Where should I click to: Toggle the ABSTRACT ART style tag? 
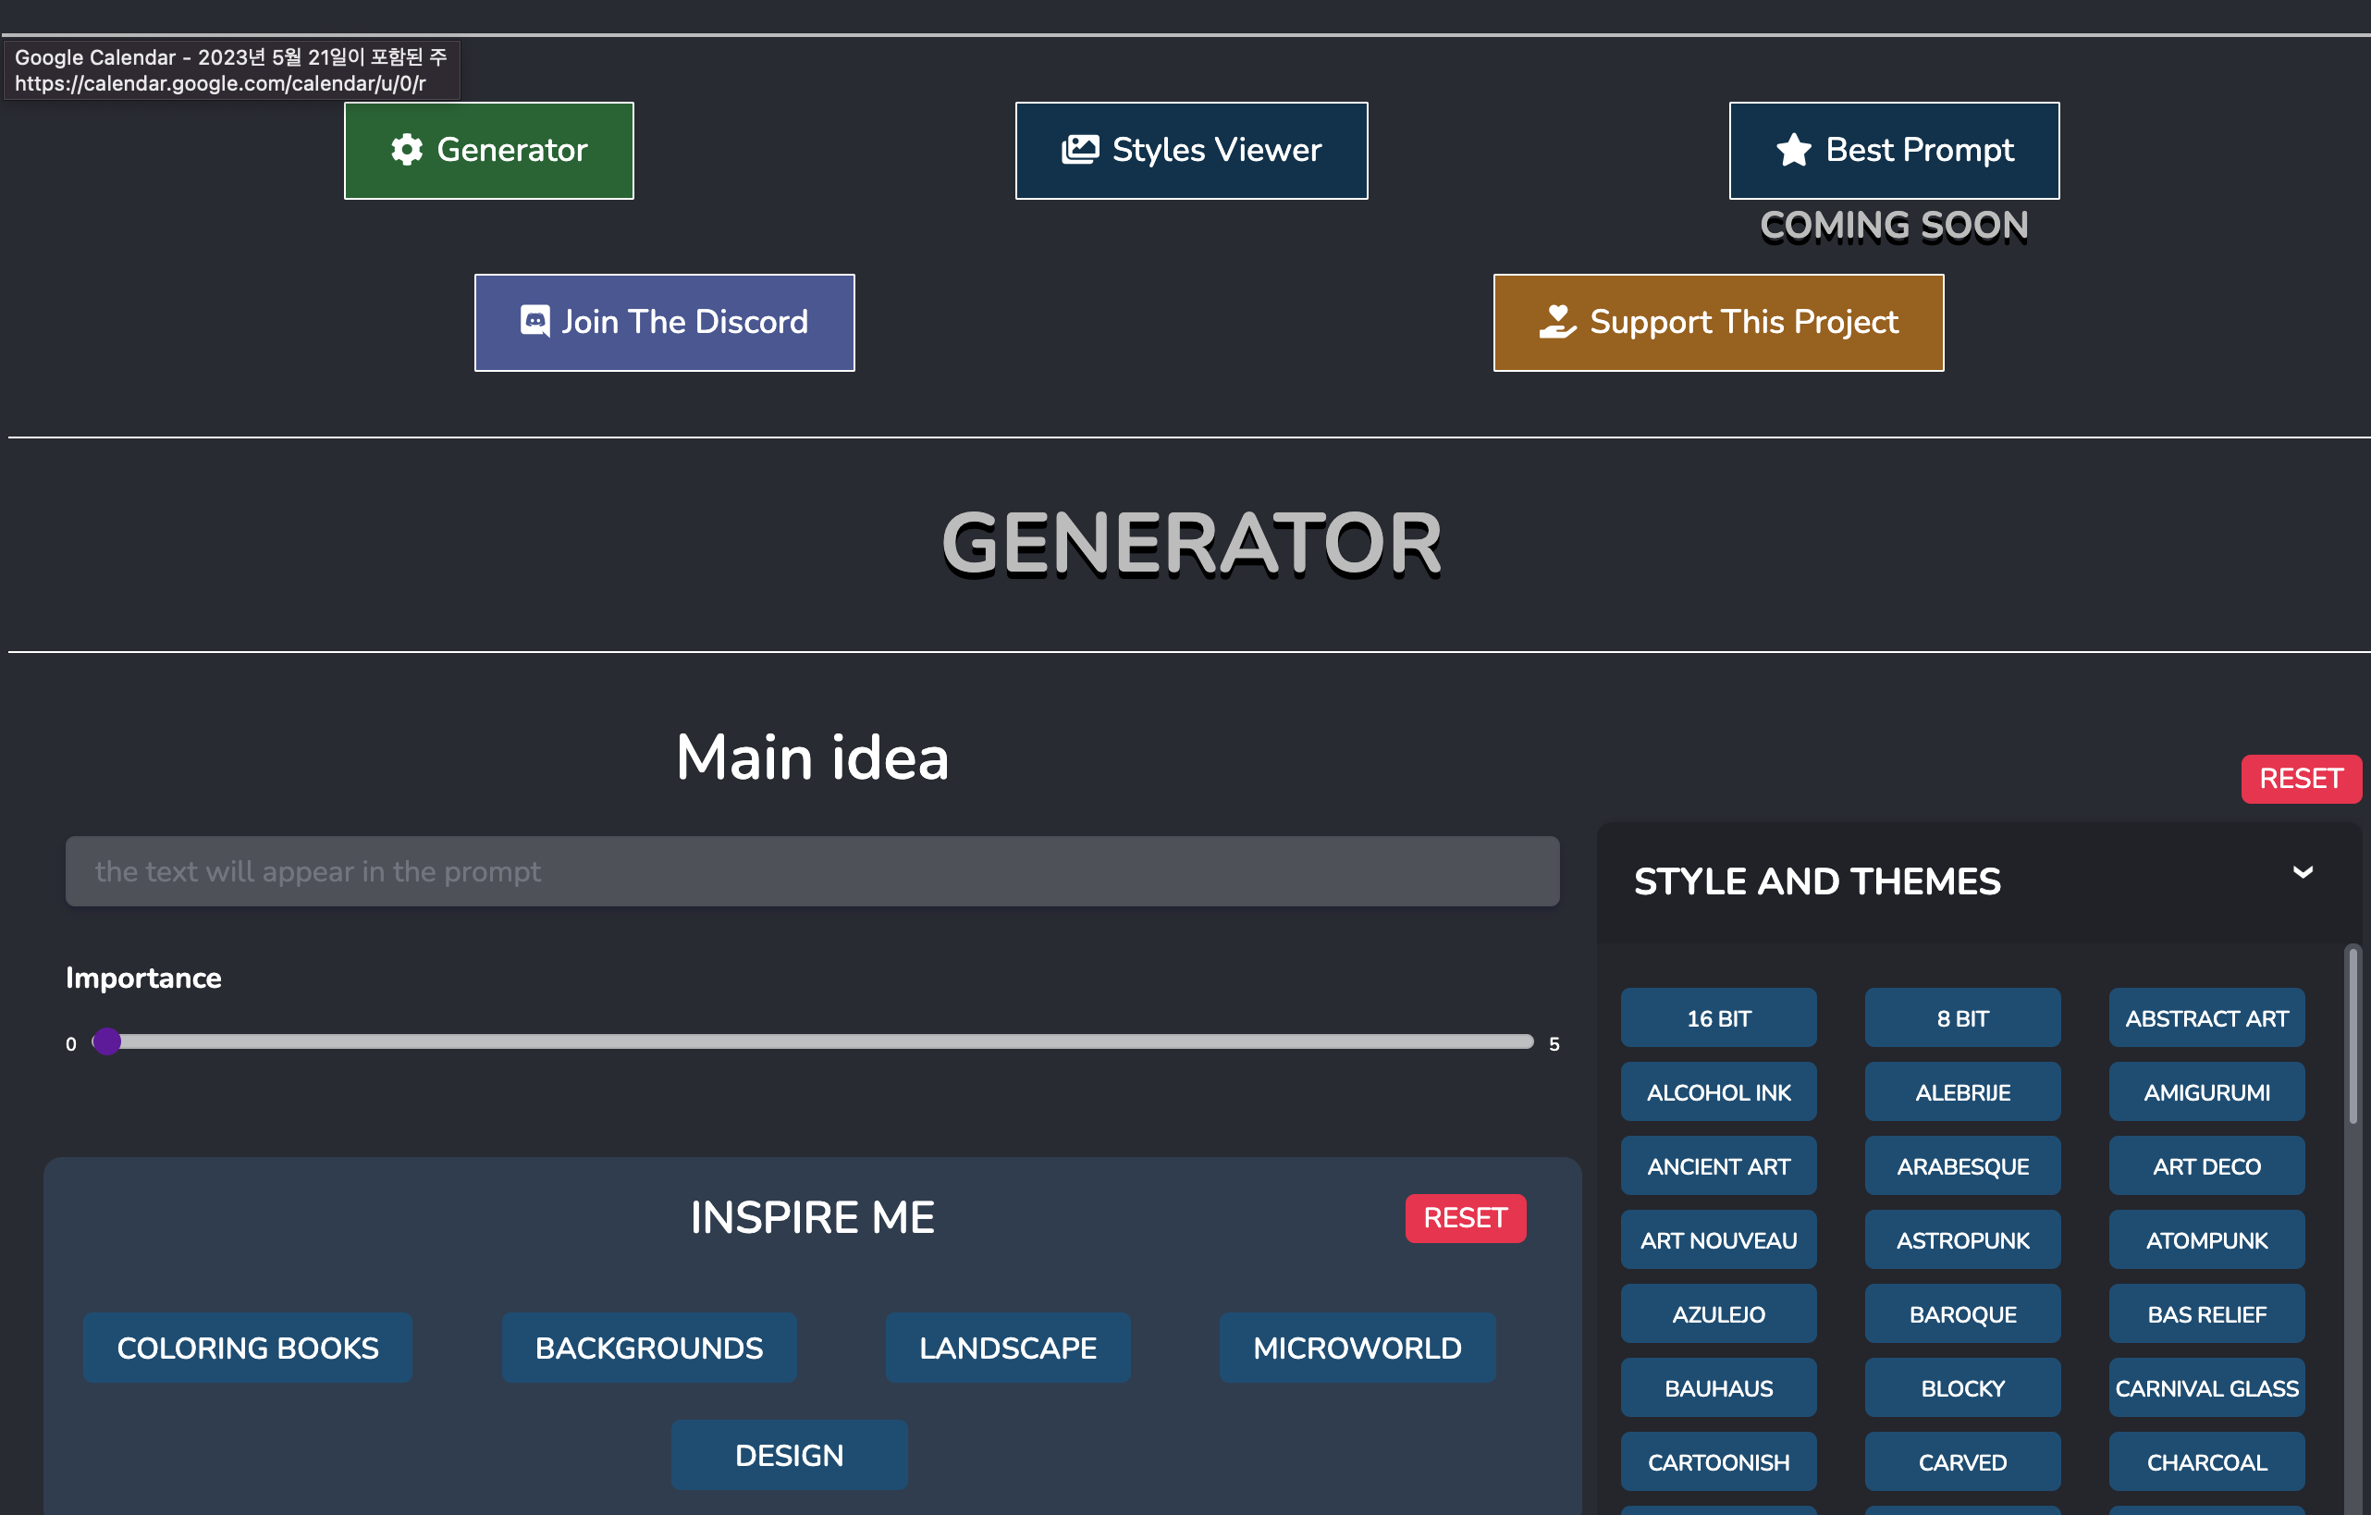pos(2205,1018)
